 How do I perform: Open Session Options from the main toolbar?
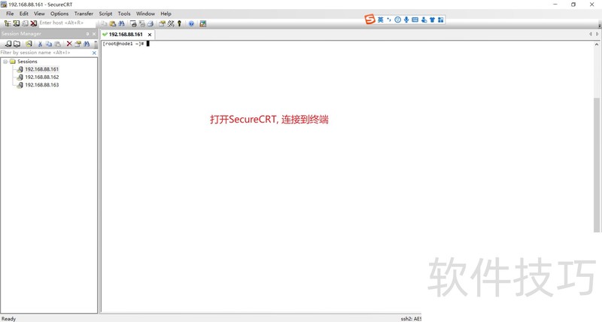click(x=162, y=24)
